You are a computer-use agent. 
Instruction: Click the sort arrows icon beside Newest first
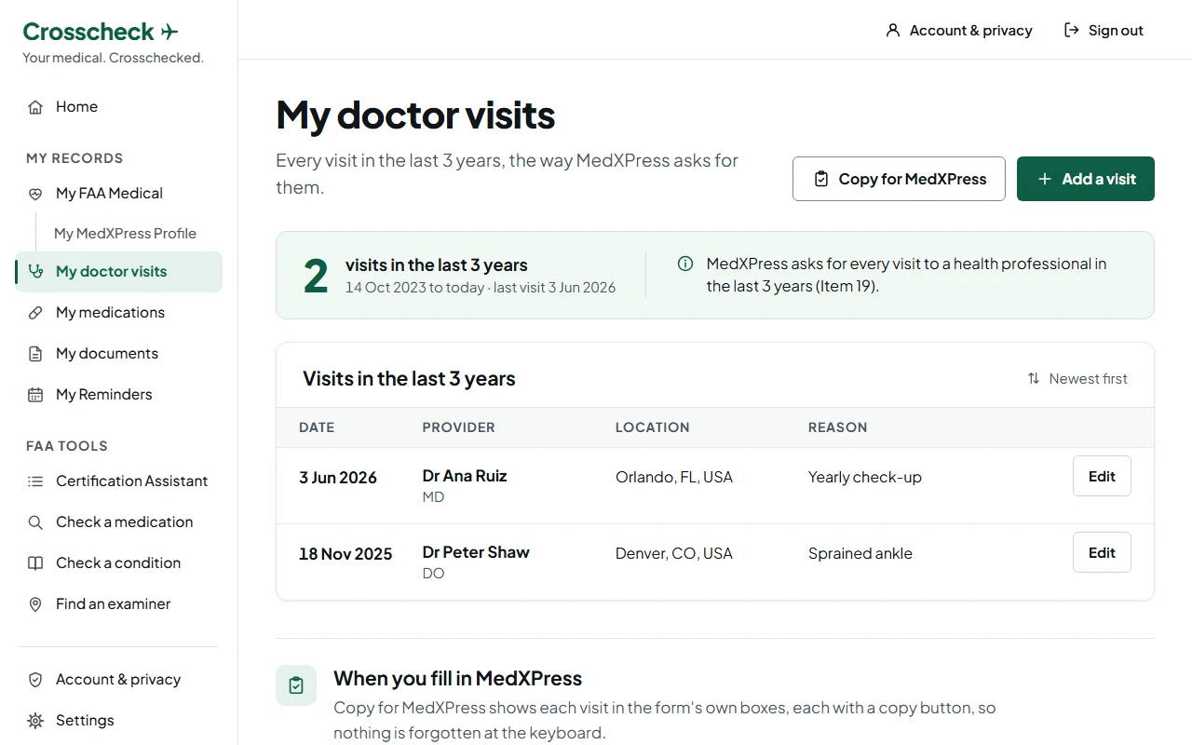(x=1034, y=378)
